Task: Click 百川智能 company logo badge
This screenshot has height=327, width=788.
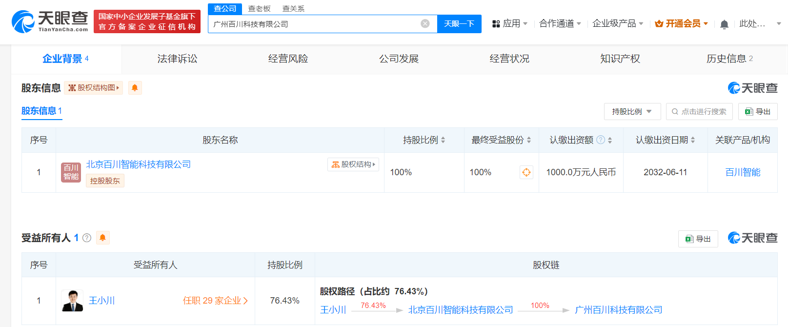Action: pos(71,172)
